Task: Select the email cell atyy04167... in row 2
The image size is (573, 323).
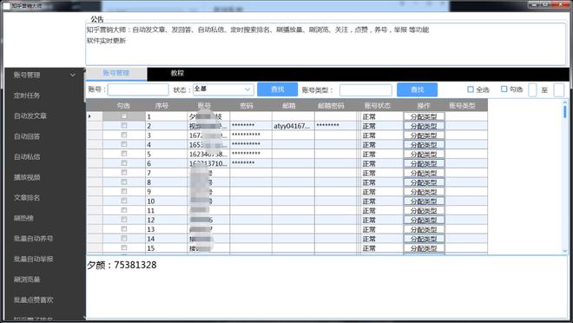Action: coord(293,126)
